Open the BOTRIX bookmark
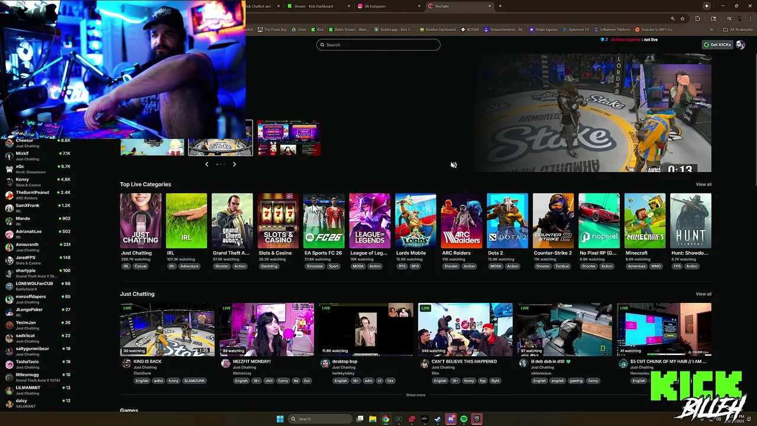The image size is (757, 426). 470,30
